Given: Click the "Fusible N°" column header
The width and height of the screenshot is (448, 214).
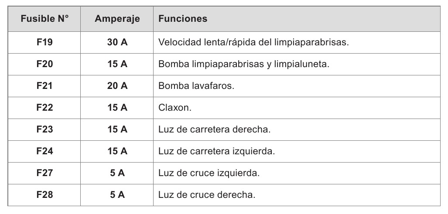Looking at the screenshot, I should coord(44,19).
